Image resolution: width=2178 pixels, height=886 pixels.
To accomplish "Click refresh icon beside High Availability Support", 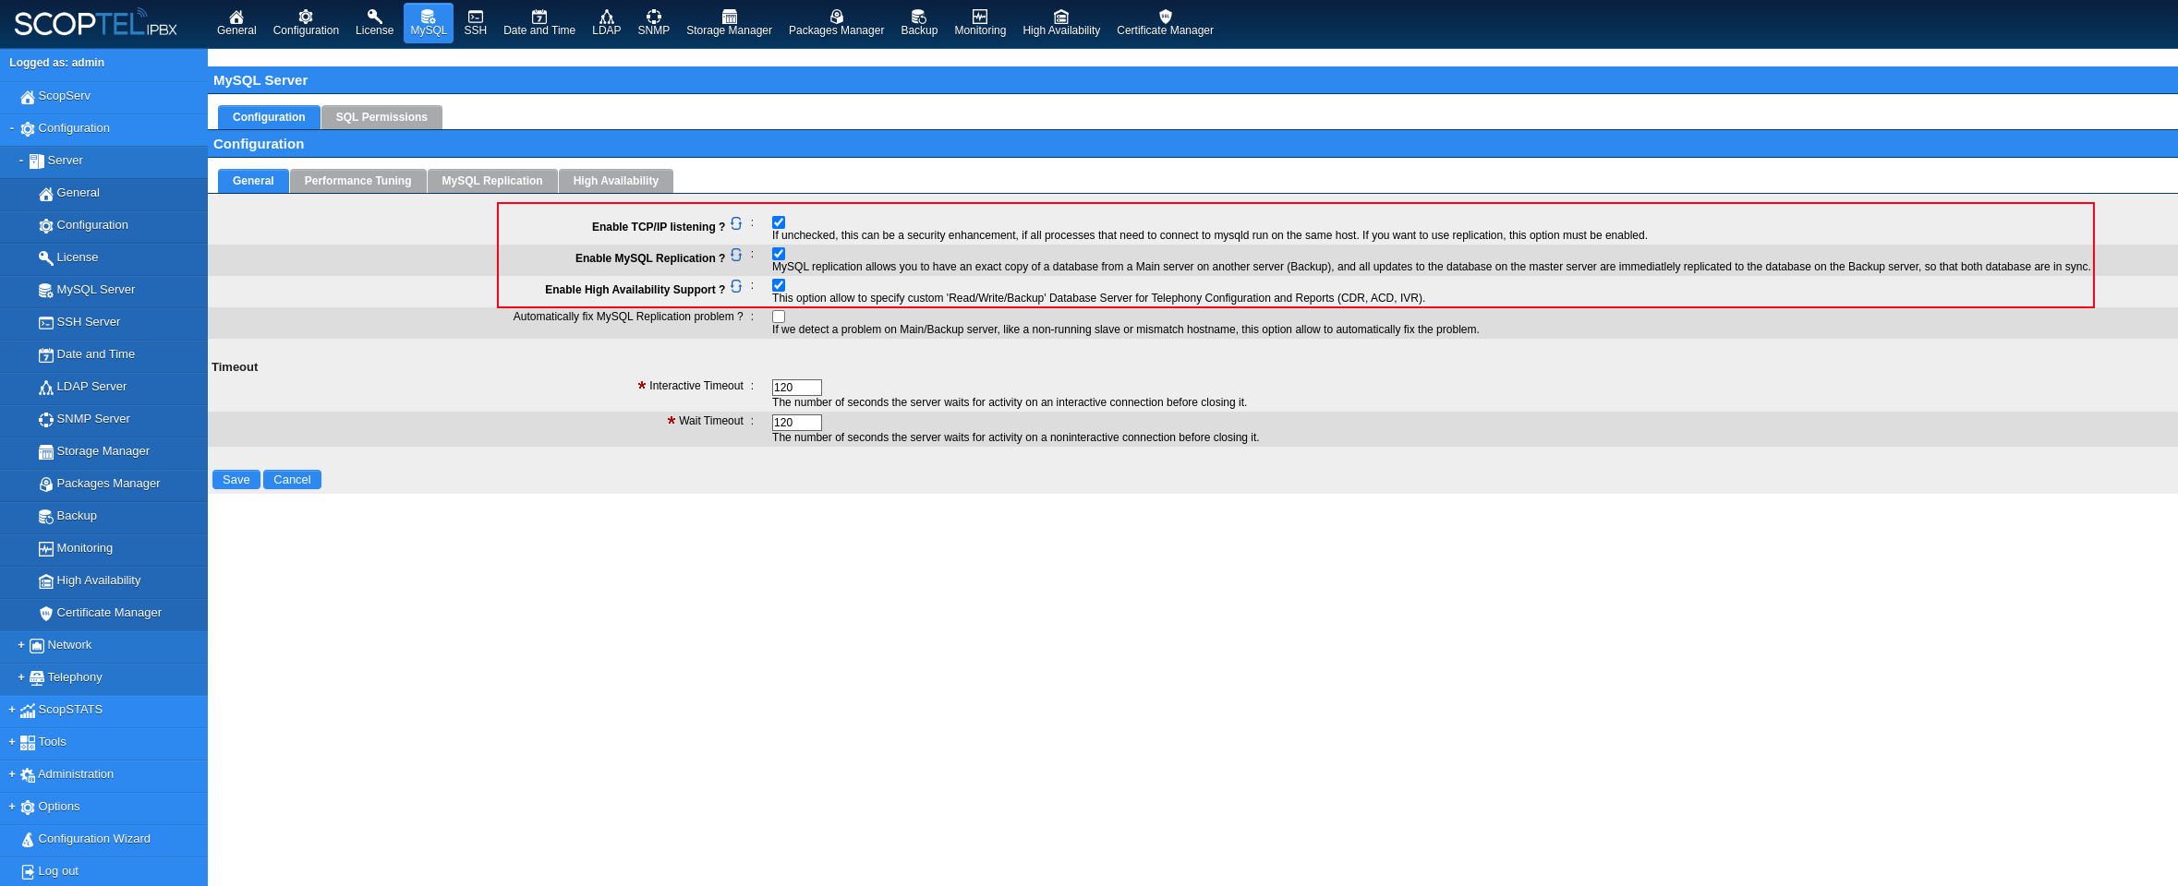I will pos(736,286).
